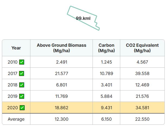Image resolution: width=168 pixels, height=128 pixels.
Task: Click the 2017 biomass value 21.577
Action: click(62, 73)
